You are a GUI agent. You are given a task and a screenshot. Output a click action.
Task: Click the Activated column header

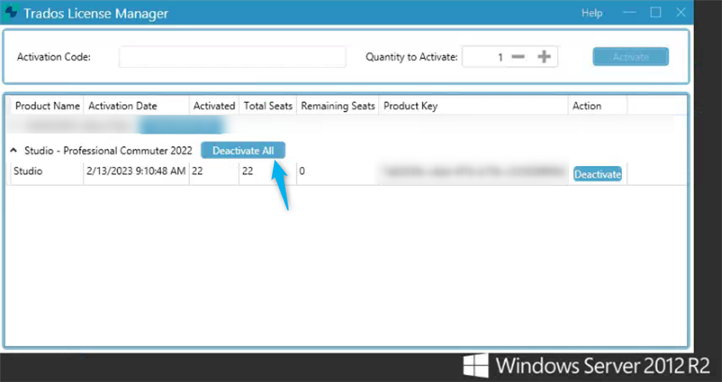point(214,106)
